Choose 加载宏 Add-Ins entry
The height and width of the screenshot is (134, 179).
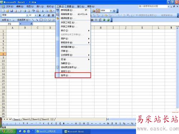pyautogui.click(x=73, y=63)
